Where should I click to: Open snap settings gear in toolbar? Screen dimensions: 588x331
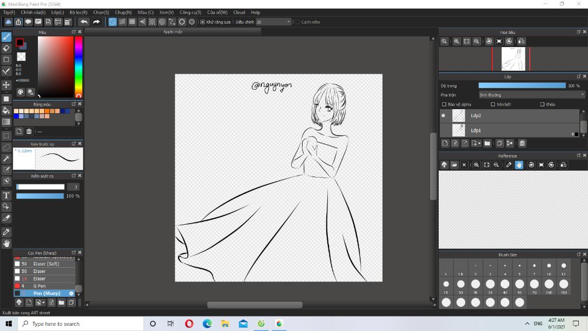click(x=192, y=22)
